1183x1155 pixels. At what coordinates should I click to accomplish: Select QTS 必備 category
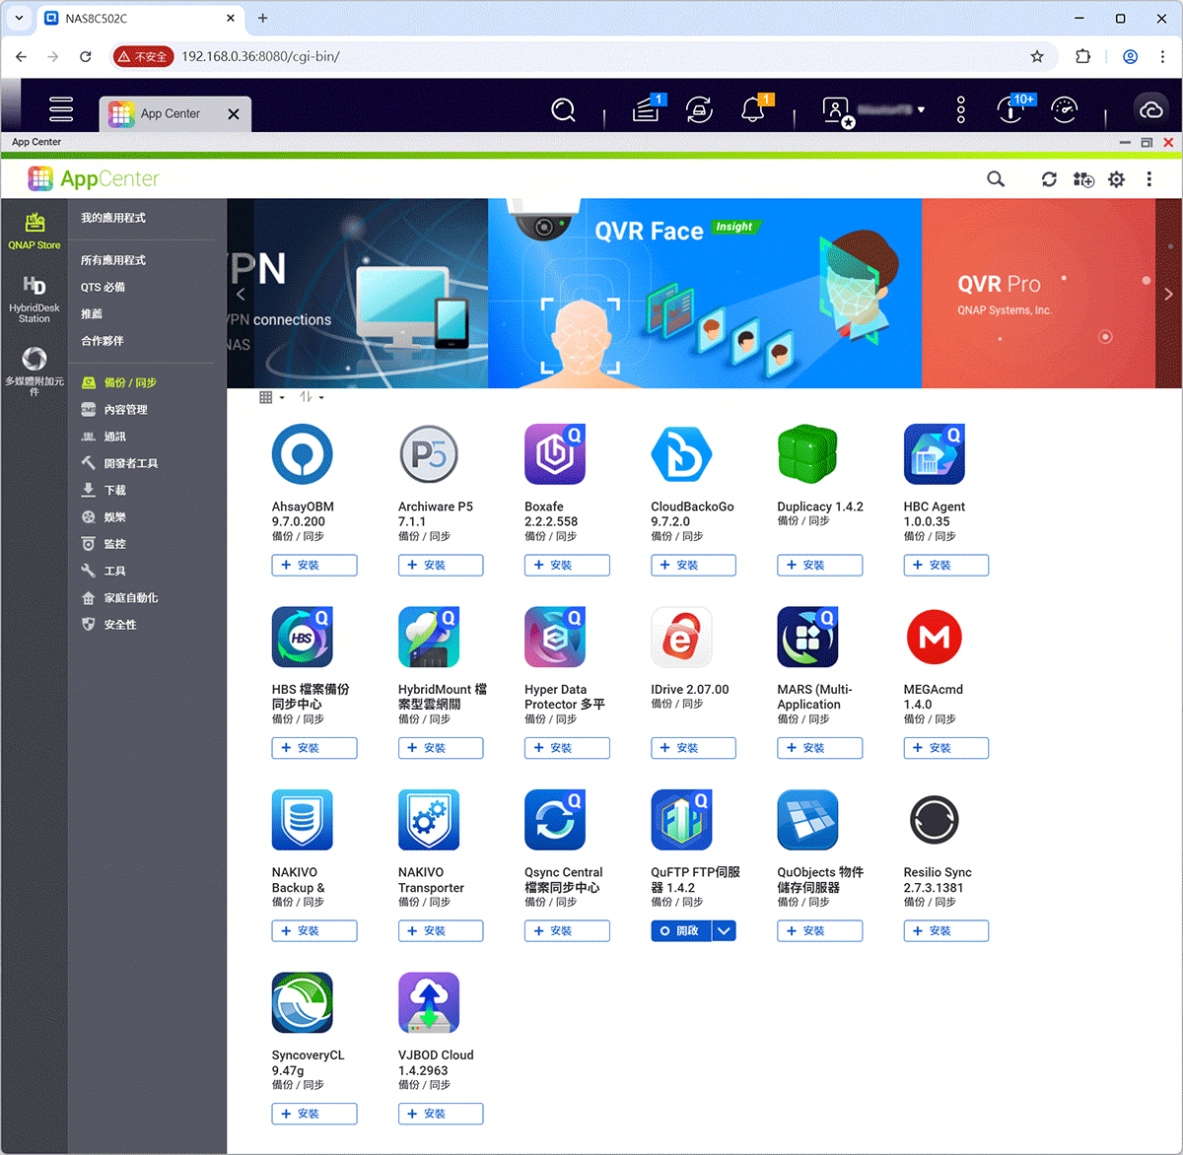[x=103, y=287]
